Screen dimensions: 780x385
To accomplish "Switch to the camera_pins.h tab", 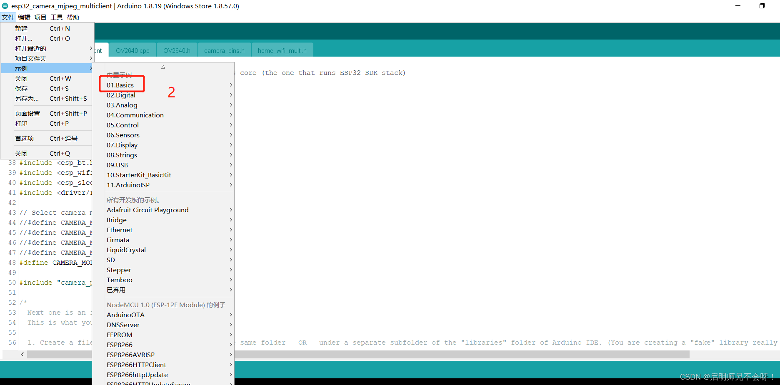I will tap(224, 50).
